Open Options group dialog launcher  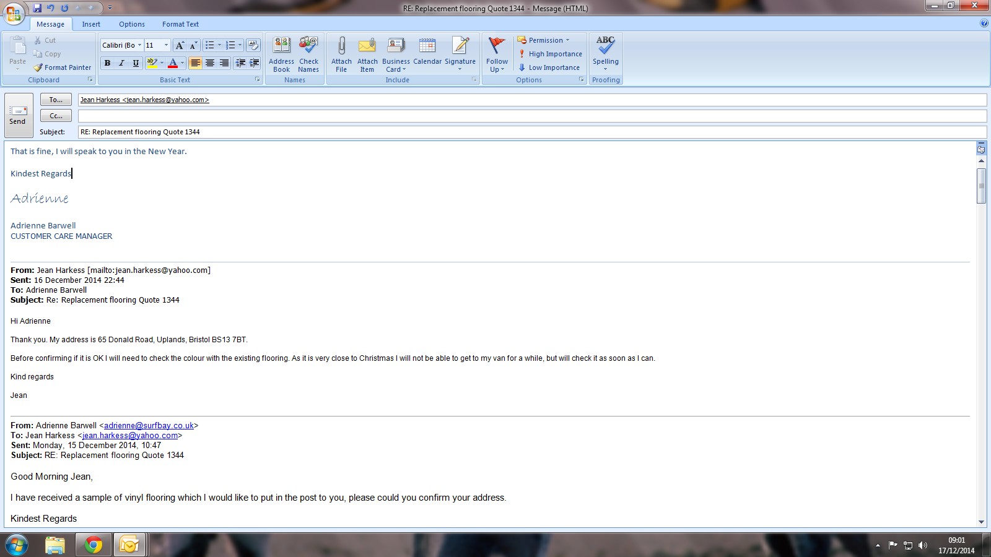(582, 80)
